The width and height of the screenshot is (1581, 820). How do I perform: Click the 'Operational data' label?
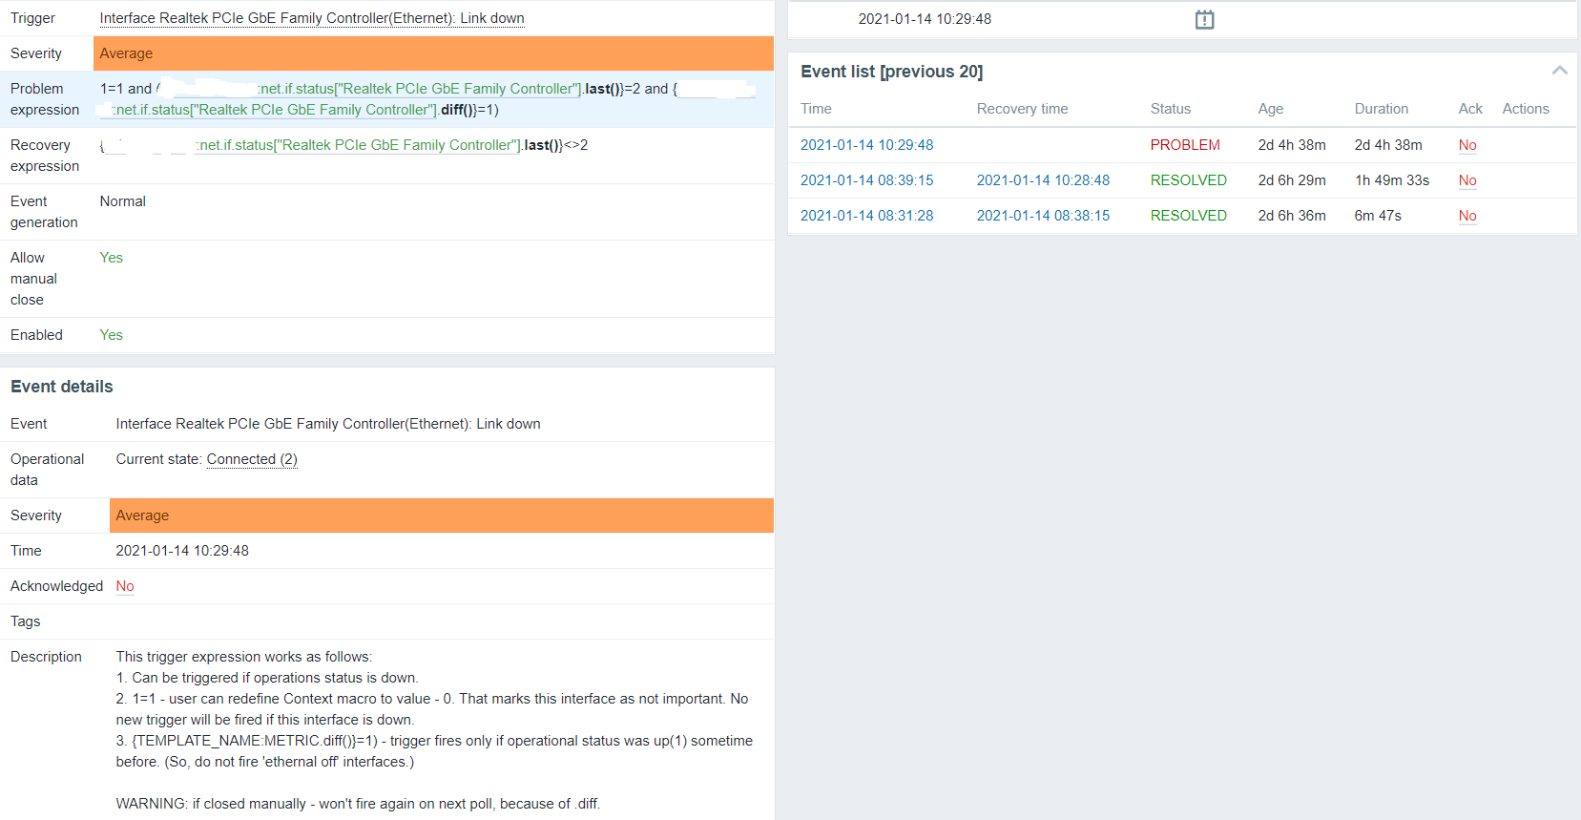tap(48, 470)
